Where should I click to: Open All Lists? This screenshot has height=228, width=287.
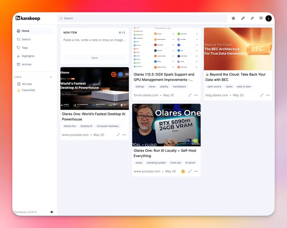pyautogui.click(x=27, y=84)
